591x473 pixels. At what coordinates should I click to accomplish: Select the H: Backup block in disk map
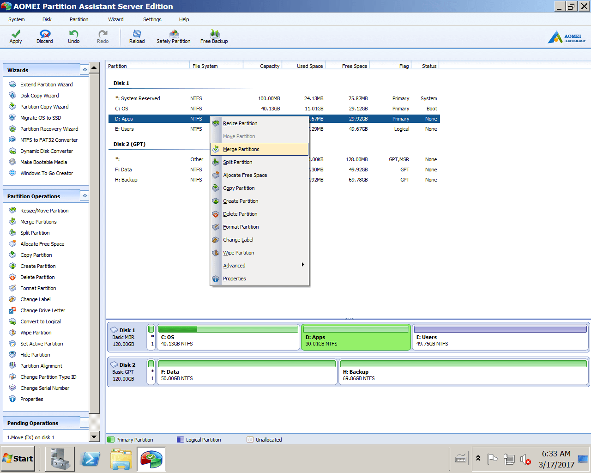coord(463,372)
